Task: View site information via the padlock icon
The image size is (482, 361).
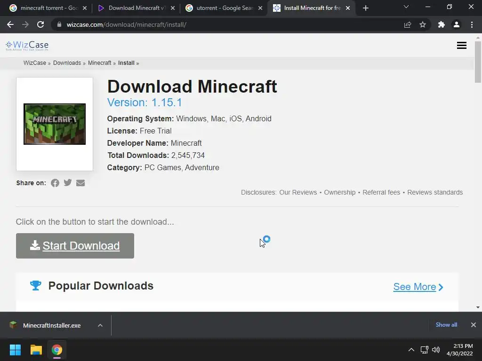Action: click(x=59, y=24)
